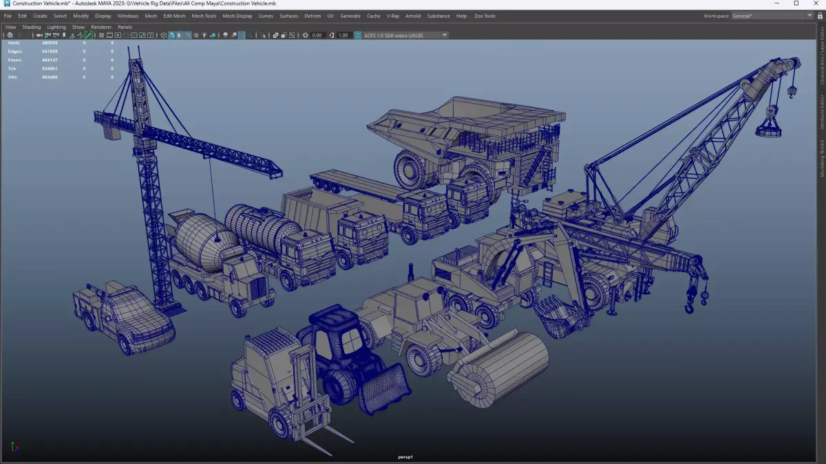This screenshot has width=826, height=464.
Task: Open the panel Shading menu
Action: coord(32,27)
